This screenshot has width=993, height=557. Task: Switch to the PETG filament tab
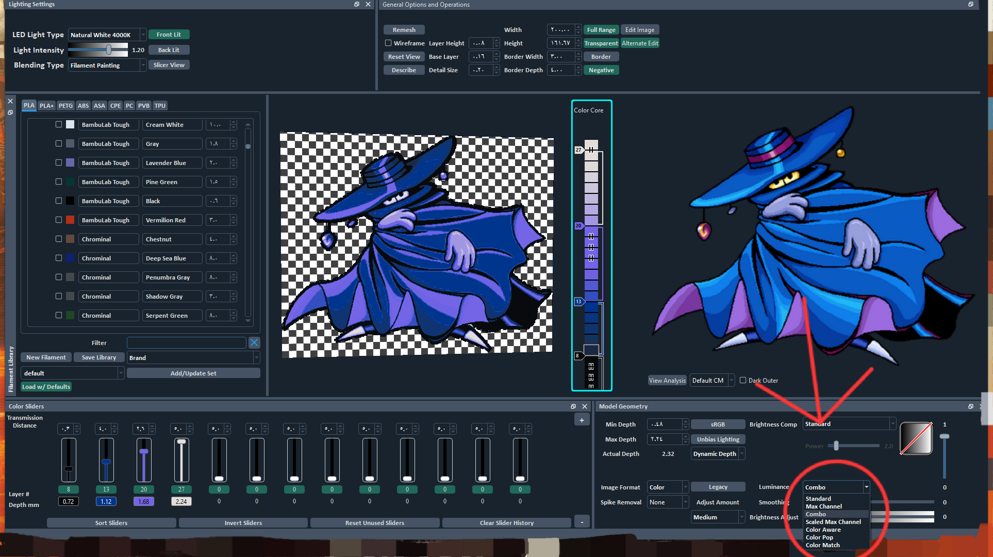pyautogui.click(x=65, y=106)
